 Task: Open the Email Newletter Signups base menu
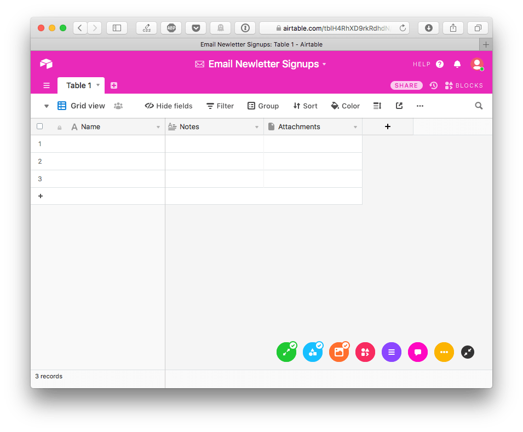(x=261, y=64)
